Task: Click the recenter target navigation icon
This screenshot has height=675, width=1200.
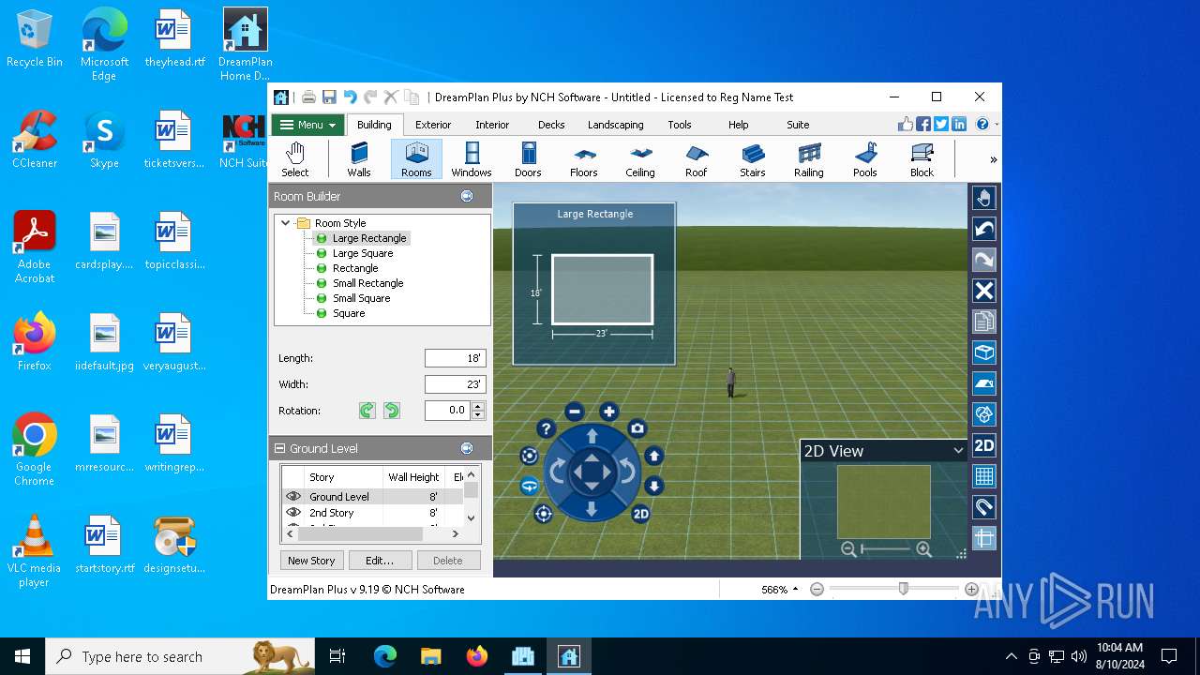Action: tap(543, 514)
